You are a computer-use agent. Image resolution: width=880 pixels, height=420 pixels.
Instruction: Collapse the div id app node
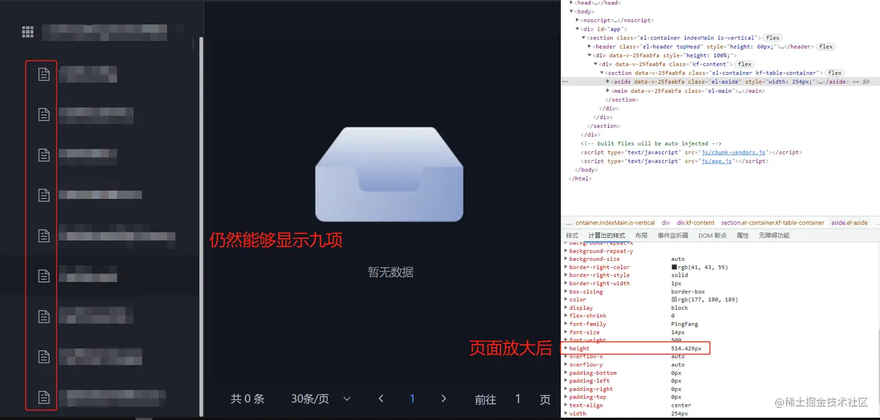pyautogui.click(x=577, y=29)
